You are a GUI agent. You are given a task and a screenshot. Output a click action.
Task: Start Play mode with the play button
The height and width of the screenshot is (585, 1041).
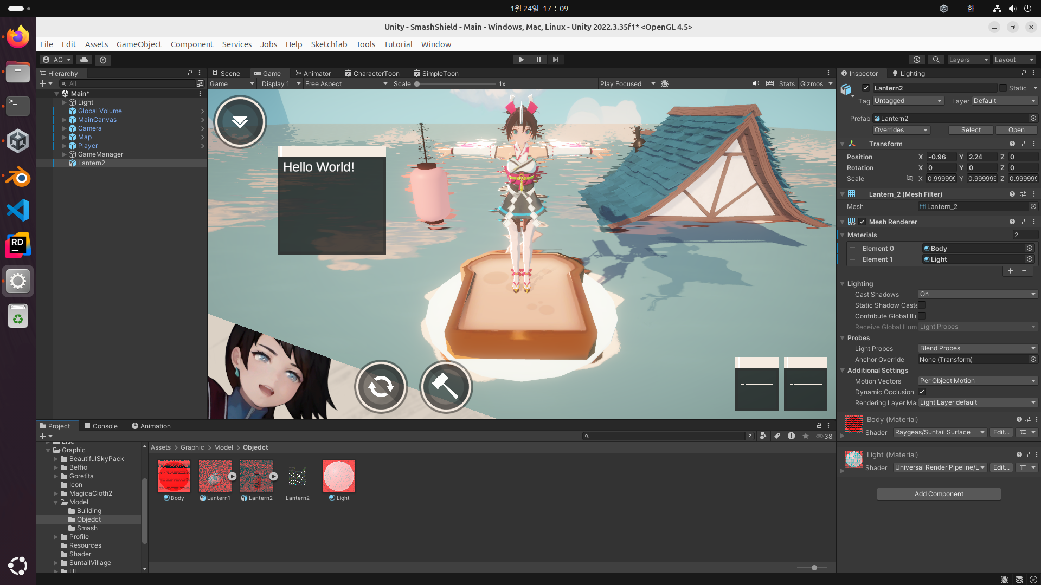point(521,60)
